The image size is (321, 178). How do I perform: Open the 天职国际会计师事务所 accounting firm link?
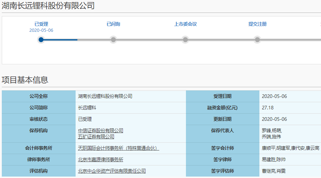118,148
